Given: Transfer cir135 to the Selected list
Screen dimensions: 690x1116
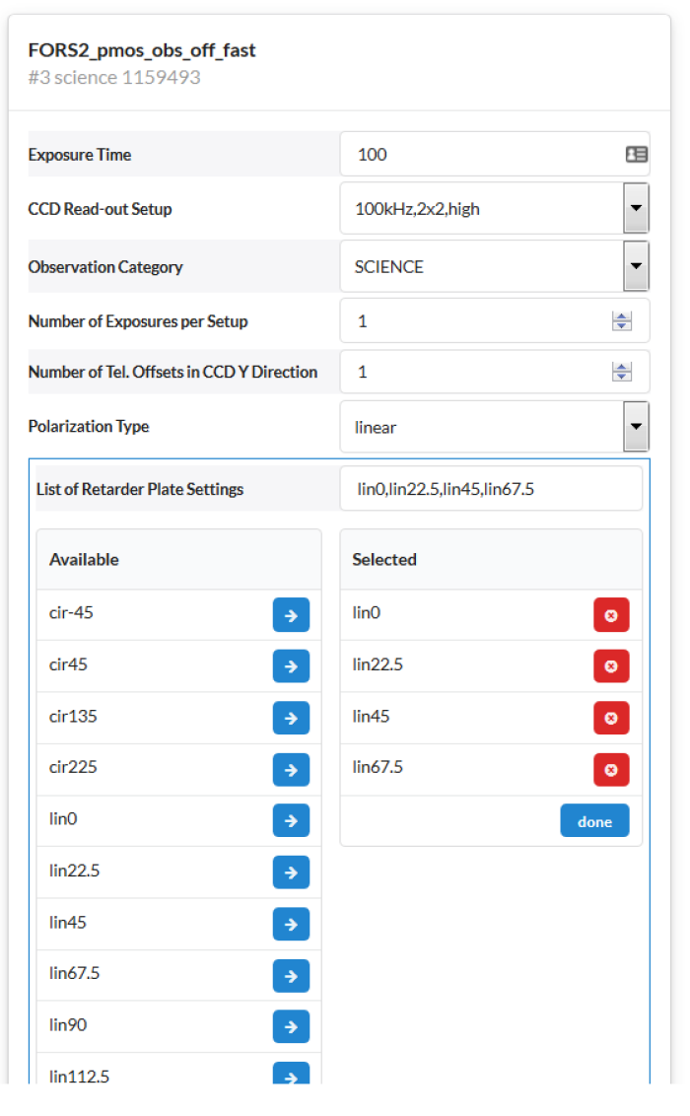Looking at the screenshot, I should 291,718.
